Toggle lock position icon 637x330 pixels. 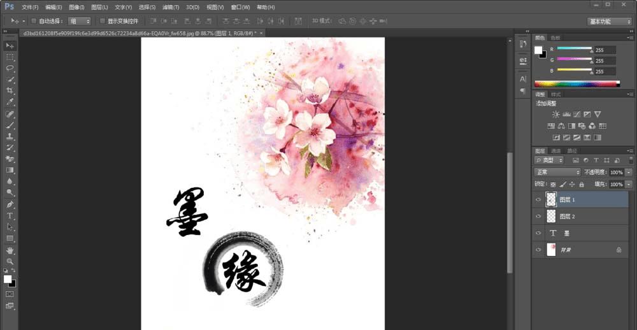(x=572, y=185)
